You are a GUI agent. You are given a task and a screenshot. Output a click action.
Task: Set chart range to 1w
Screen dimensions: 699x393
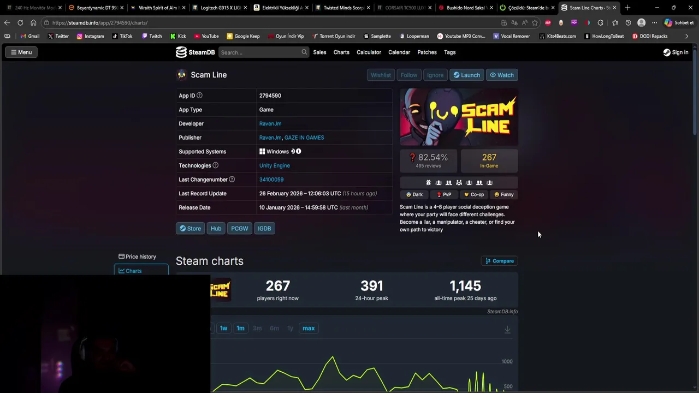(x=223, y=329)
